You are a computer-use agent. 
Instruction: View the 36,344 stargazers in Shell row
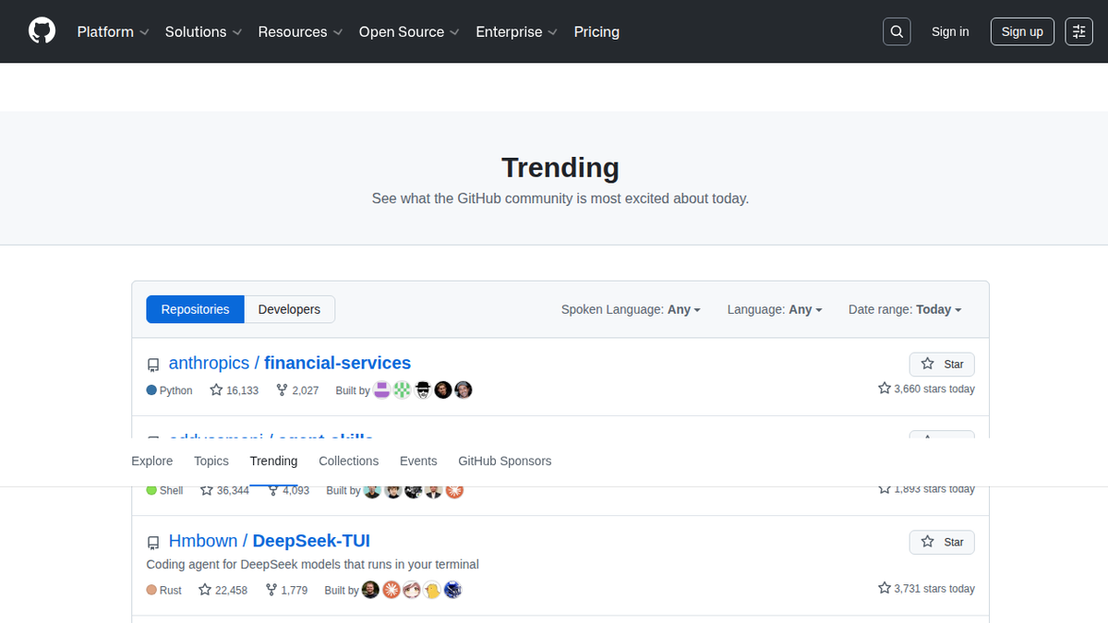click(x=224, y=490)
